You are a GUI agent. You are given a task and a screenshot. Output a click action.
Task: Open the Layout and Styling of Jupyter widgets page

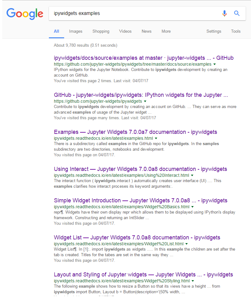click(x=143, y=274)
